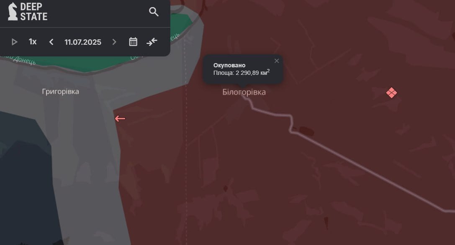Image resolution: width=455 pixels, height=245 pixels.
Task: Change the 1x playback speed
Action: coord(33,42)
